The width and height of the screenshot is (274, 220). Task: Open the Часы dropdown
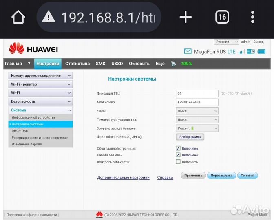[x=197, y=111]
